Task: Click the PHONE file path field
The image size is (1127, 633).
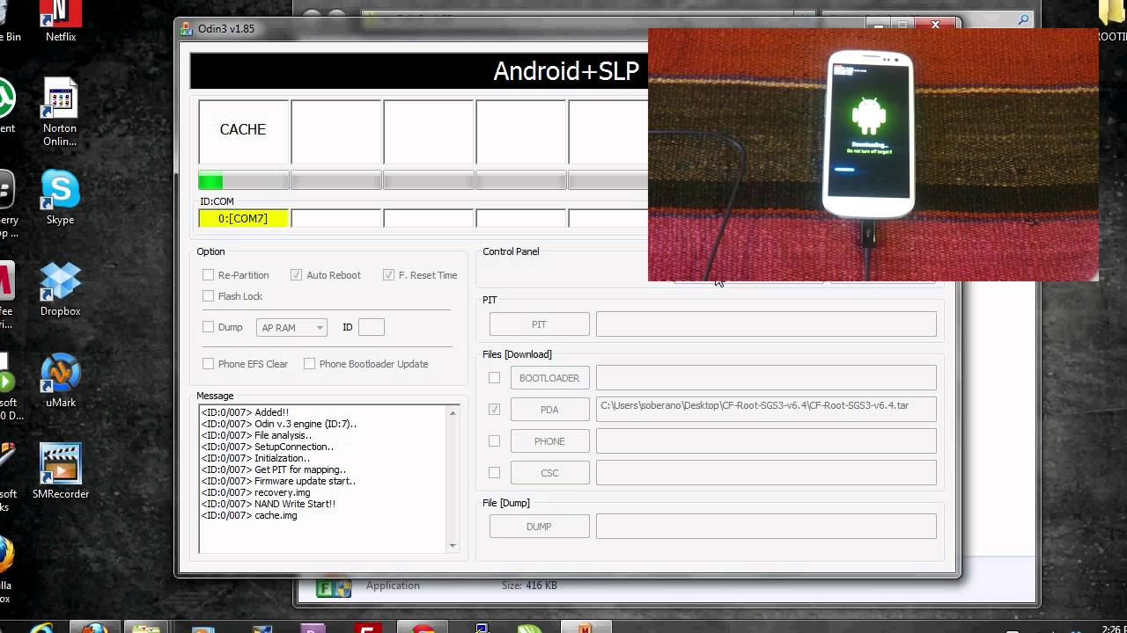Action: tap(766, 441)
